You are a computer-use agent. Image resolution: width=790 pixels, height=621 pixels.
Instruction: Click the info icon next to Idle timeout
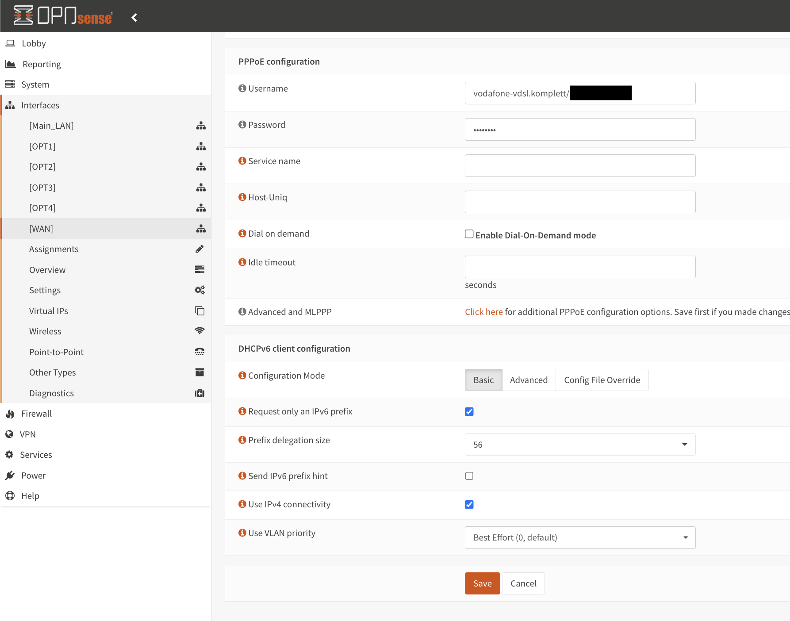[242, 262]
